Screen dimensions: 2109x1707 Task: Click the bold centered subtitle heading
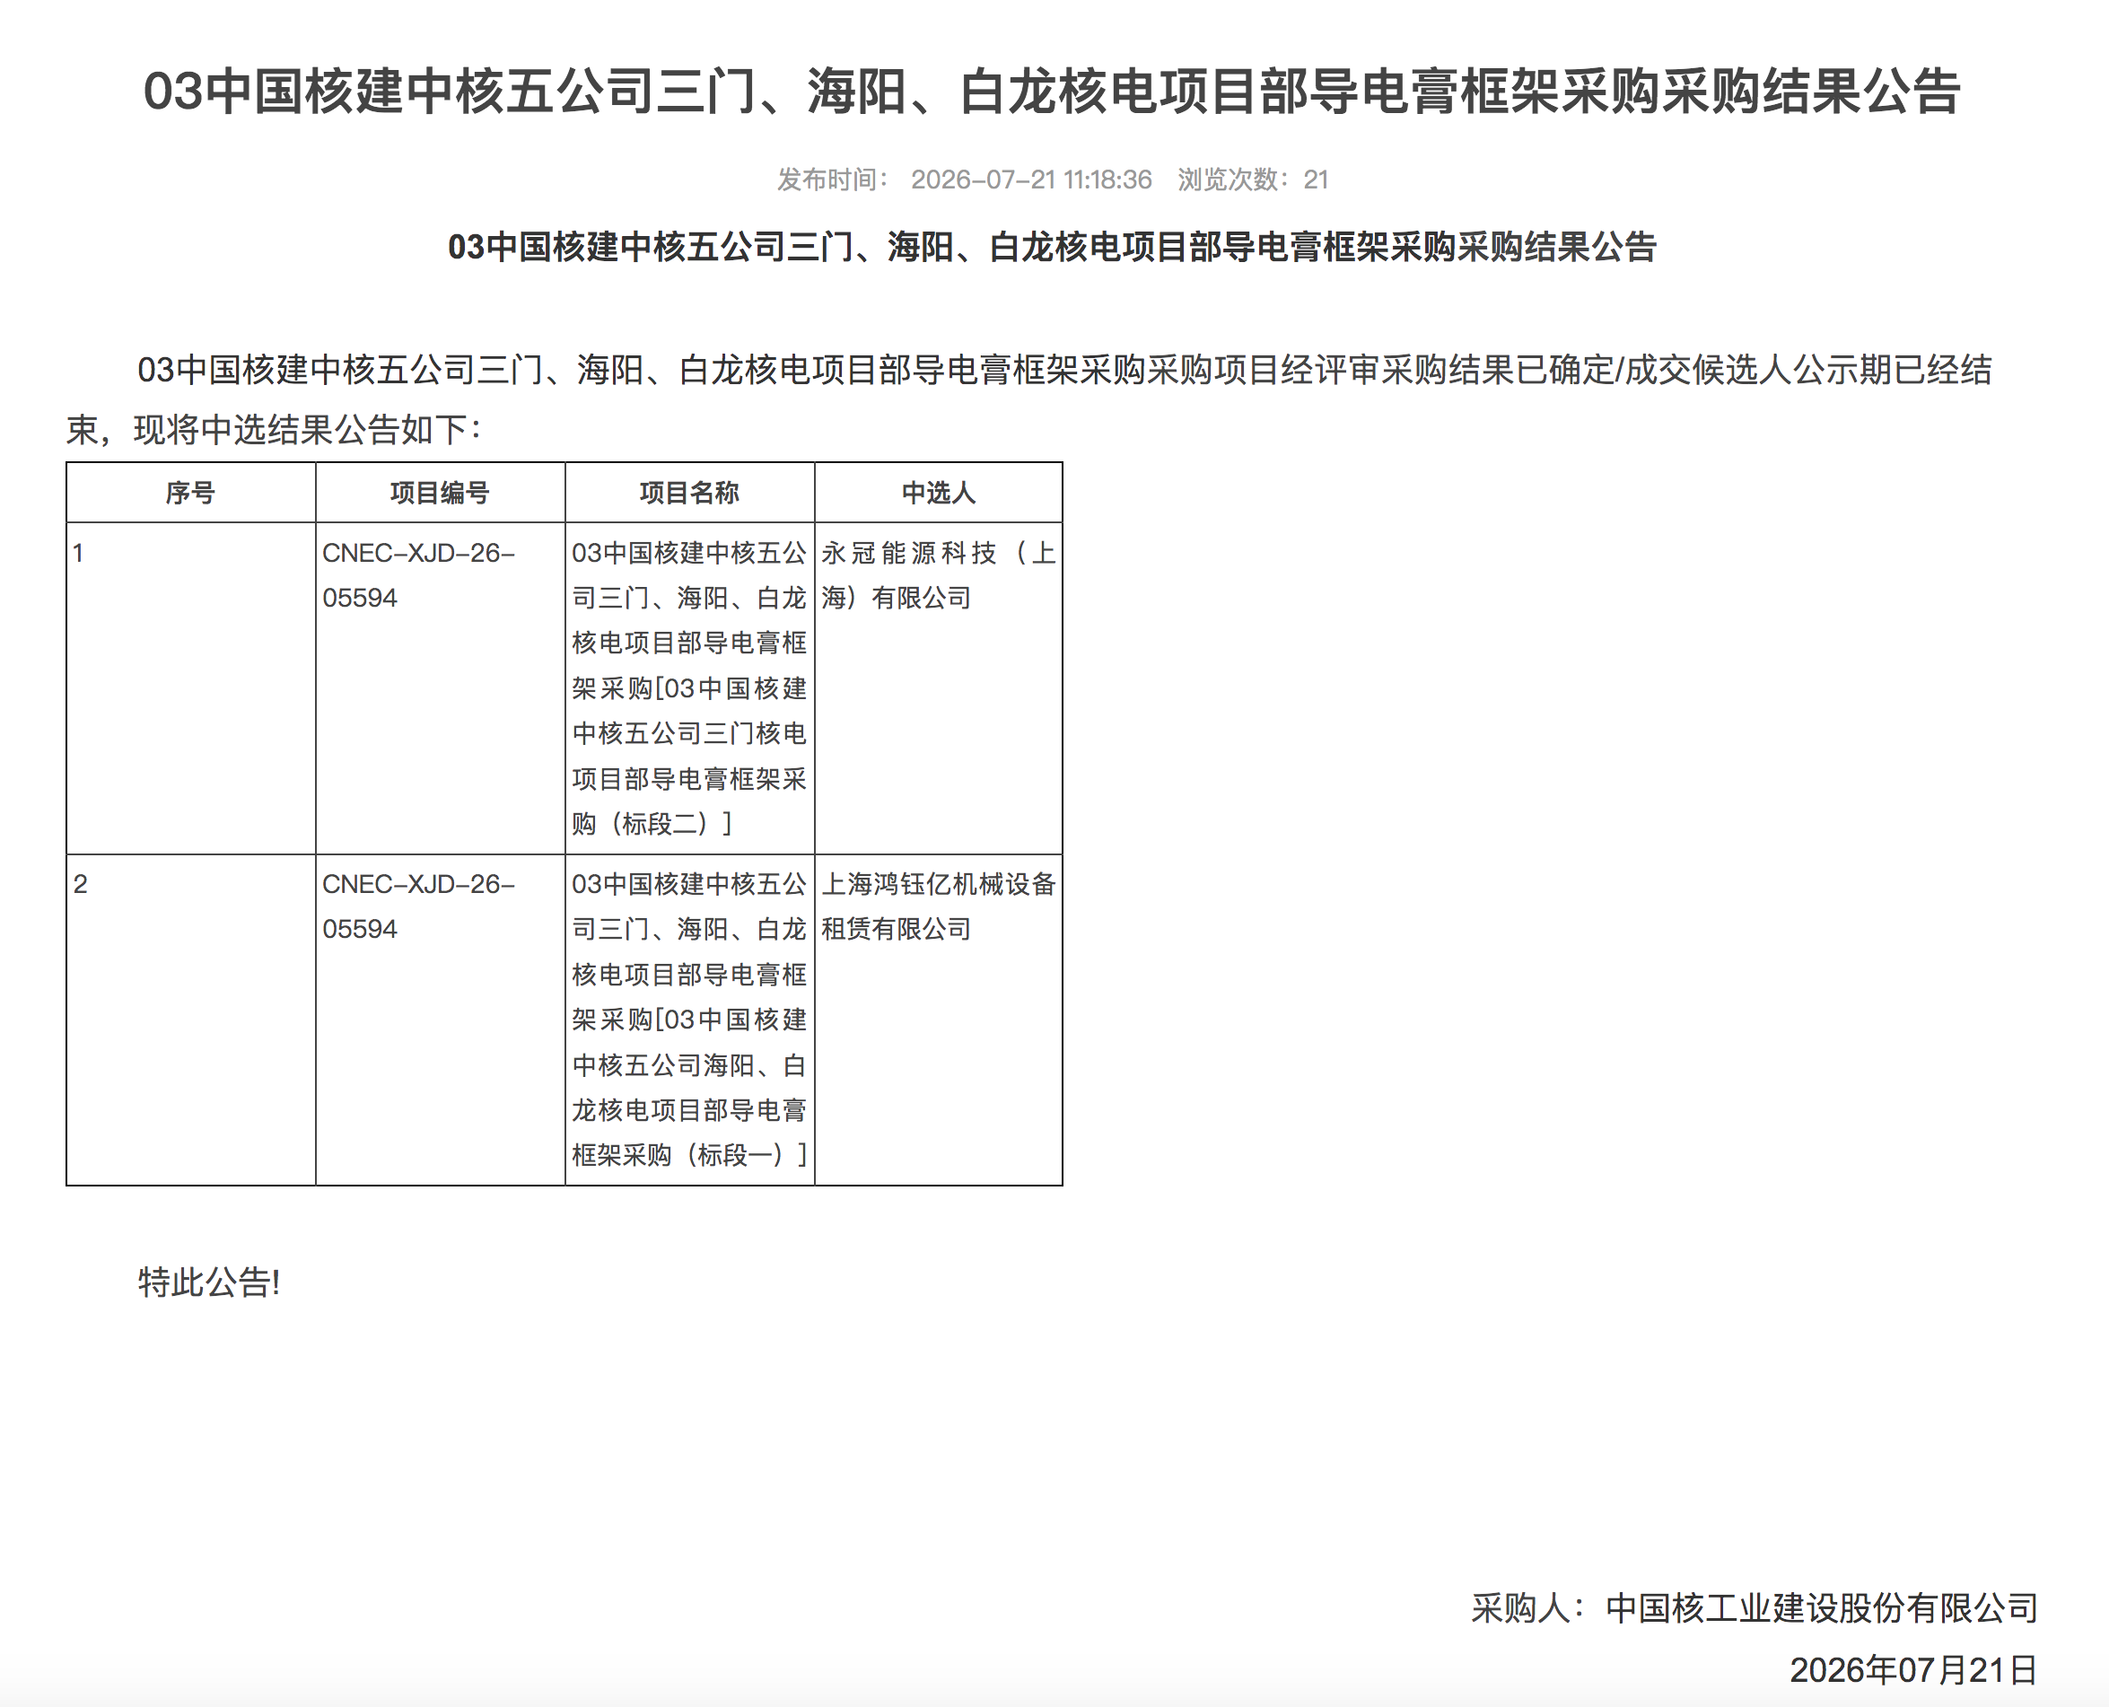[x=1052, y=247]
